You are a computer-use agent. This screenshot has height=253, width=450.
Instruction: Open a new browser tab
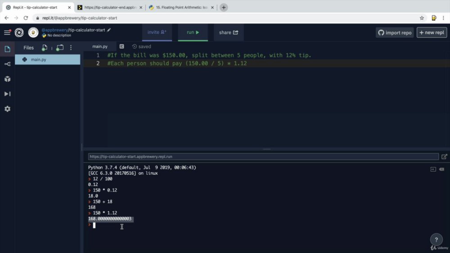point(224,8)
